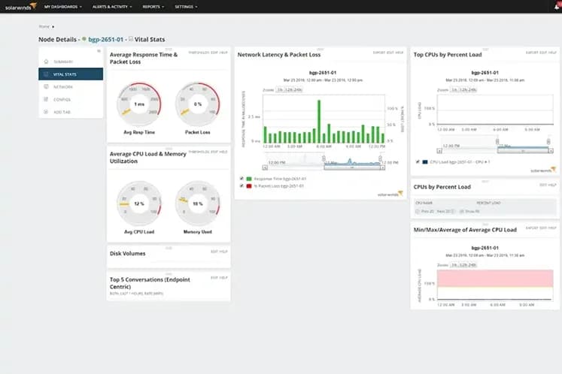Click Export Edit Help links on Top CPUs widget
The height and width of the screenshot is (374, 562).
[541, 53]
